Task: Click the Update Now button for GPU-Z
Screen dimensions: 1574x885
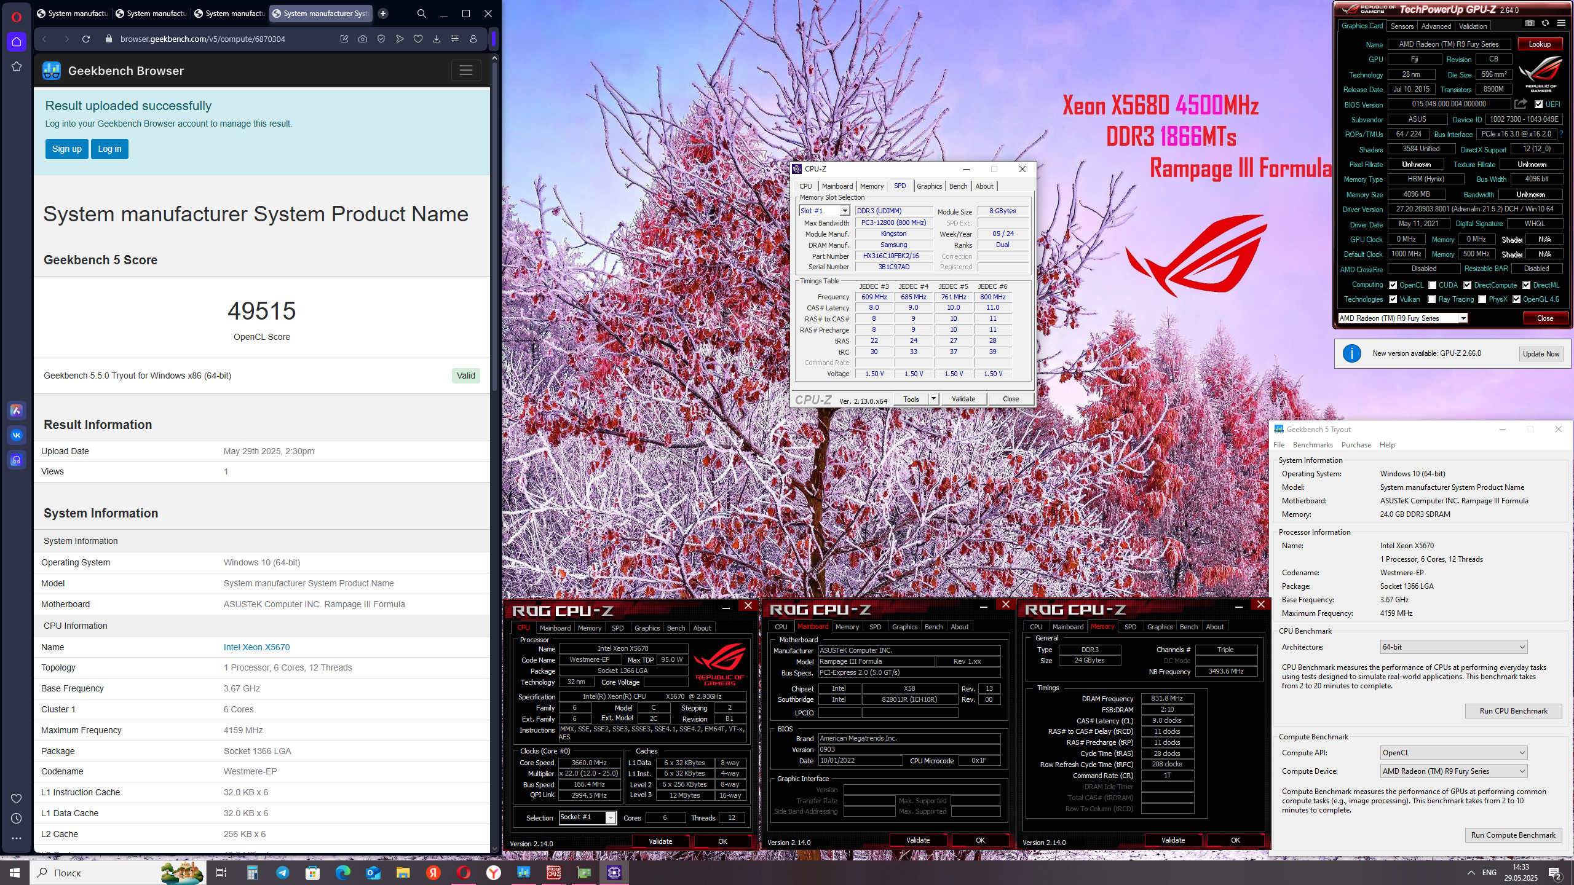Action: [x=1541, y=354]
